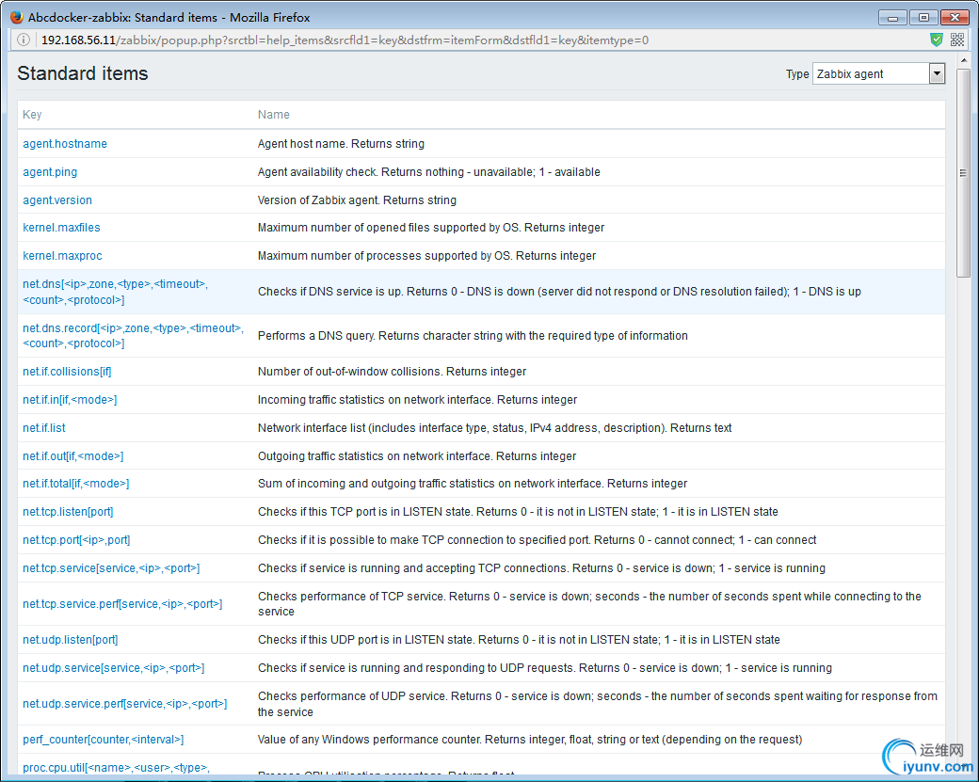Click the 'Checks if this UDP port' description

click(x=519, y=639)
